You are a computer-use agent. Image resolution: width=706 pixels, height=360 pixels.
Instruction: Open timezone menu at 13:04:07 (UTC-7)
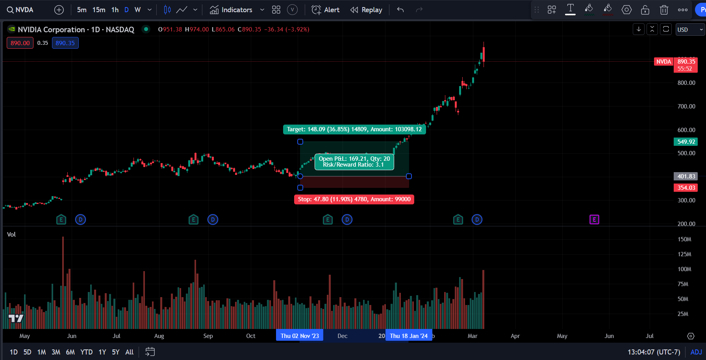point(654,352)
